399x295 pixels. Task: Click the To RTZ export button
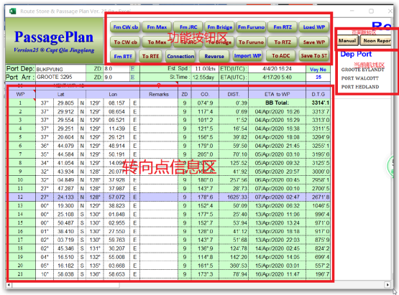[x=283, y=42]
